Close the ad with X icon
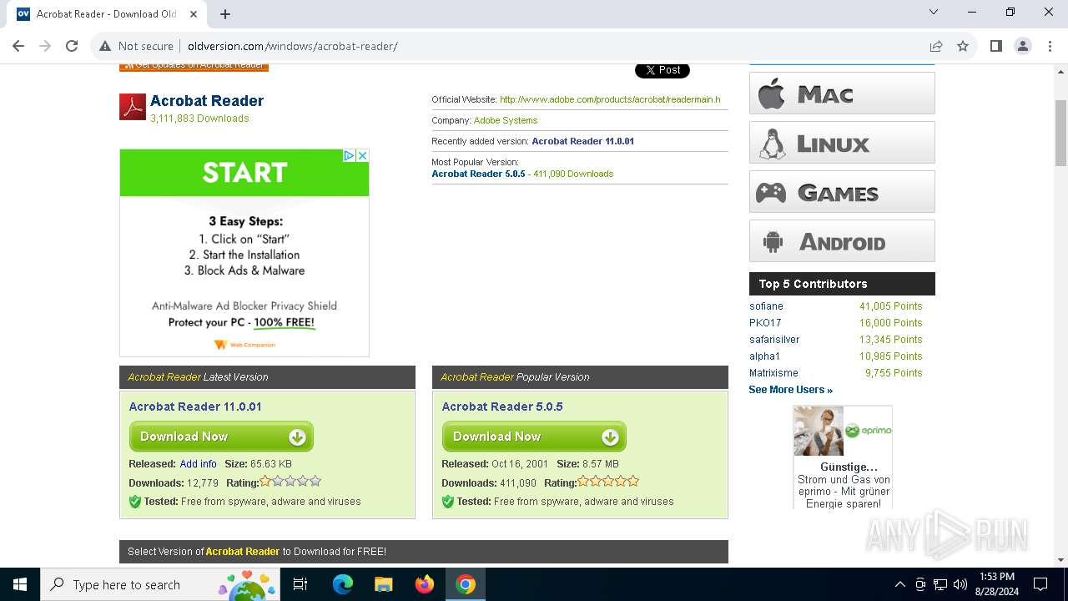Viewport: 1068px width, 601px height. [x=363, y=155]
